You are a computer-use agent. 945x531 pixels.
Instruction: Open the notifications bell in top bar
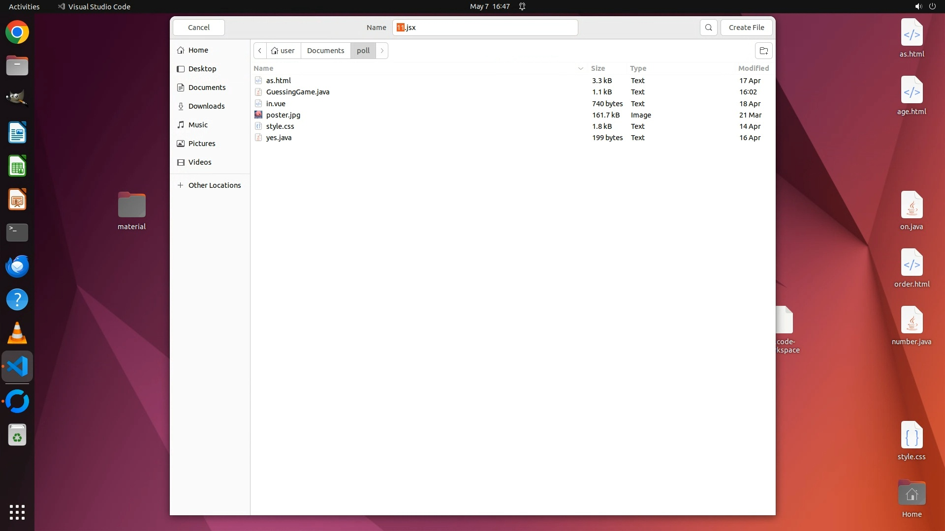[x=522, y=6]
